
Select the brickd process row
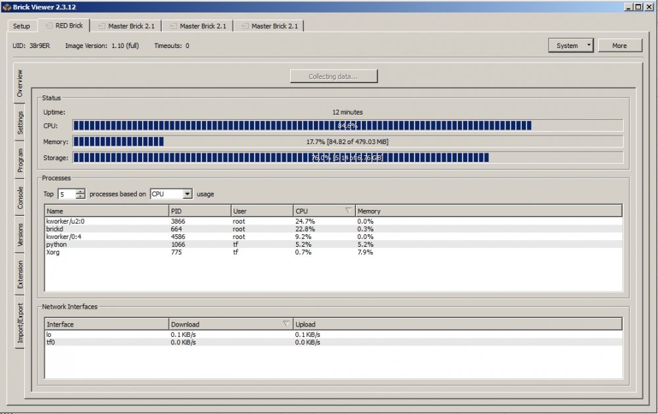[x=197, y=229]
